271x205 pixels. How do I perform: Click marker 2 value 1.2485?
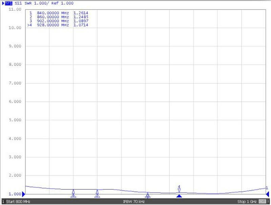pos(81,17)
